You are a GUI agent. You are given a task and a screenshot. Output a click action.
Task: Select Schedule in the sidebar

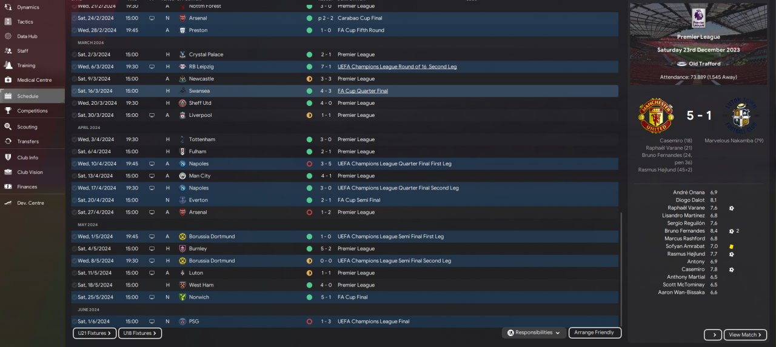[x=28, y=96]
